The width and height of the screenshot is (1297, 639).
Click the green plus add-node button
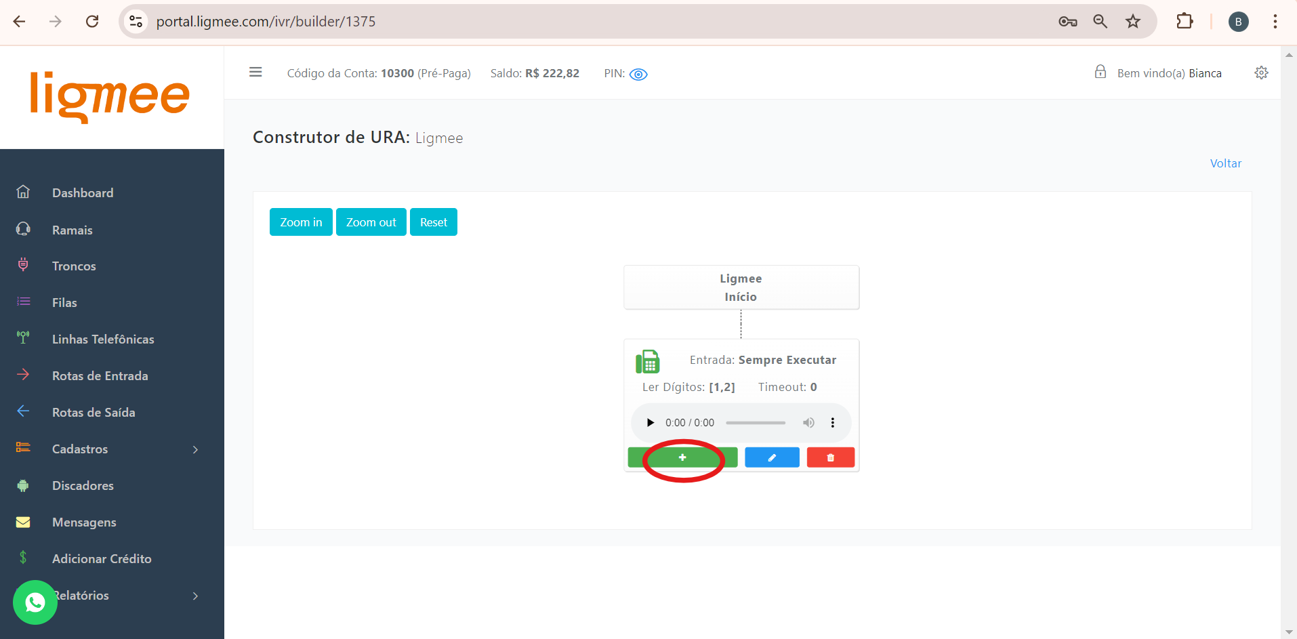tap(682, 457)
